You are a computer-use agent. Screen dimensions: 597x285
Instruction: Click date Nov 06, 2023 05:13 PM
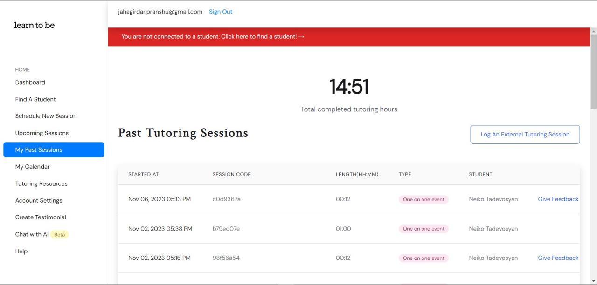click(x=160, y=199)
